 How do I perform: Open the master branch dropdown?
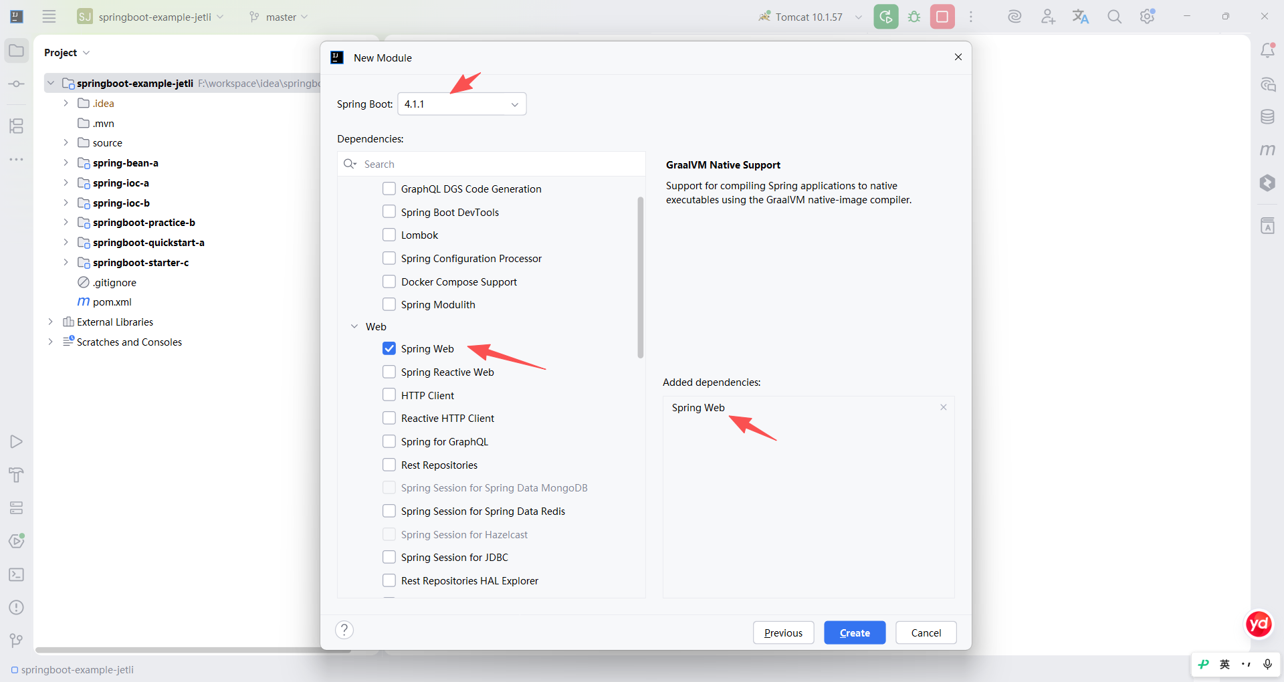[279, 17]
